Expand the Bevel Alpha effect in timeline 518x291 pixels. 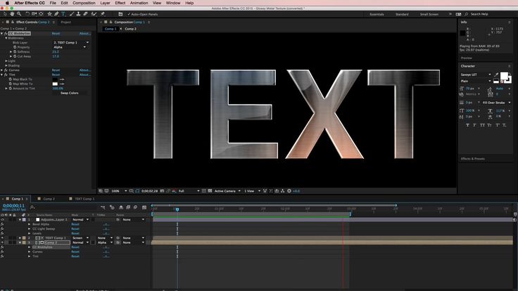[x=30, y=224]
